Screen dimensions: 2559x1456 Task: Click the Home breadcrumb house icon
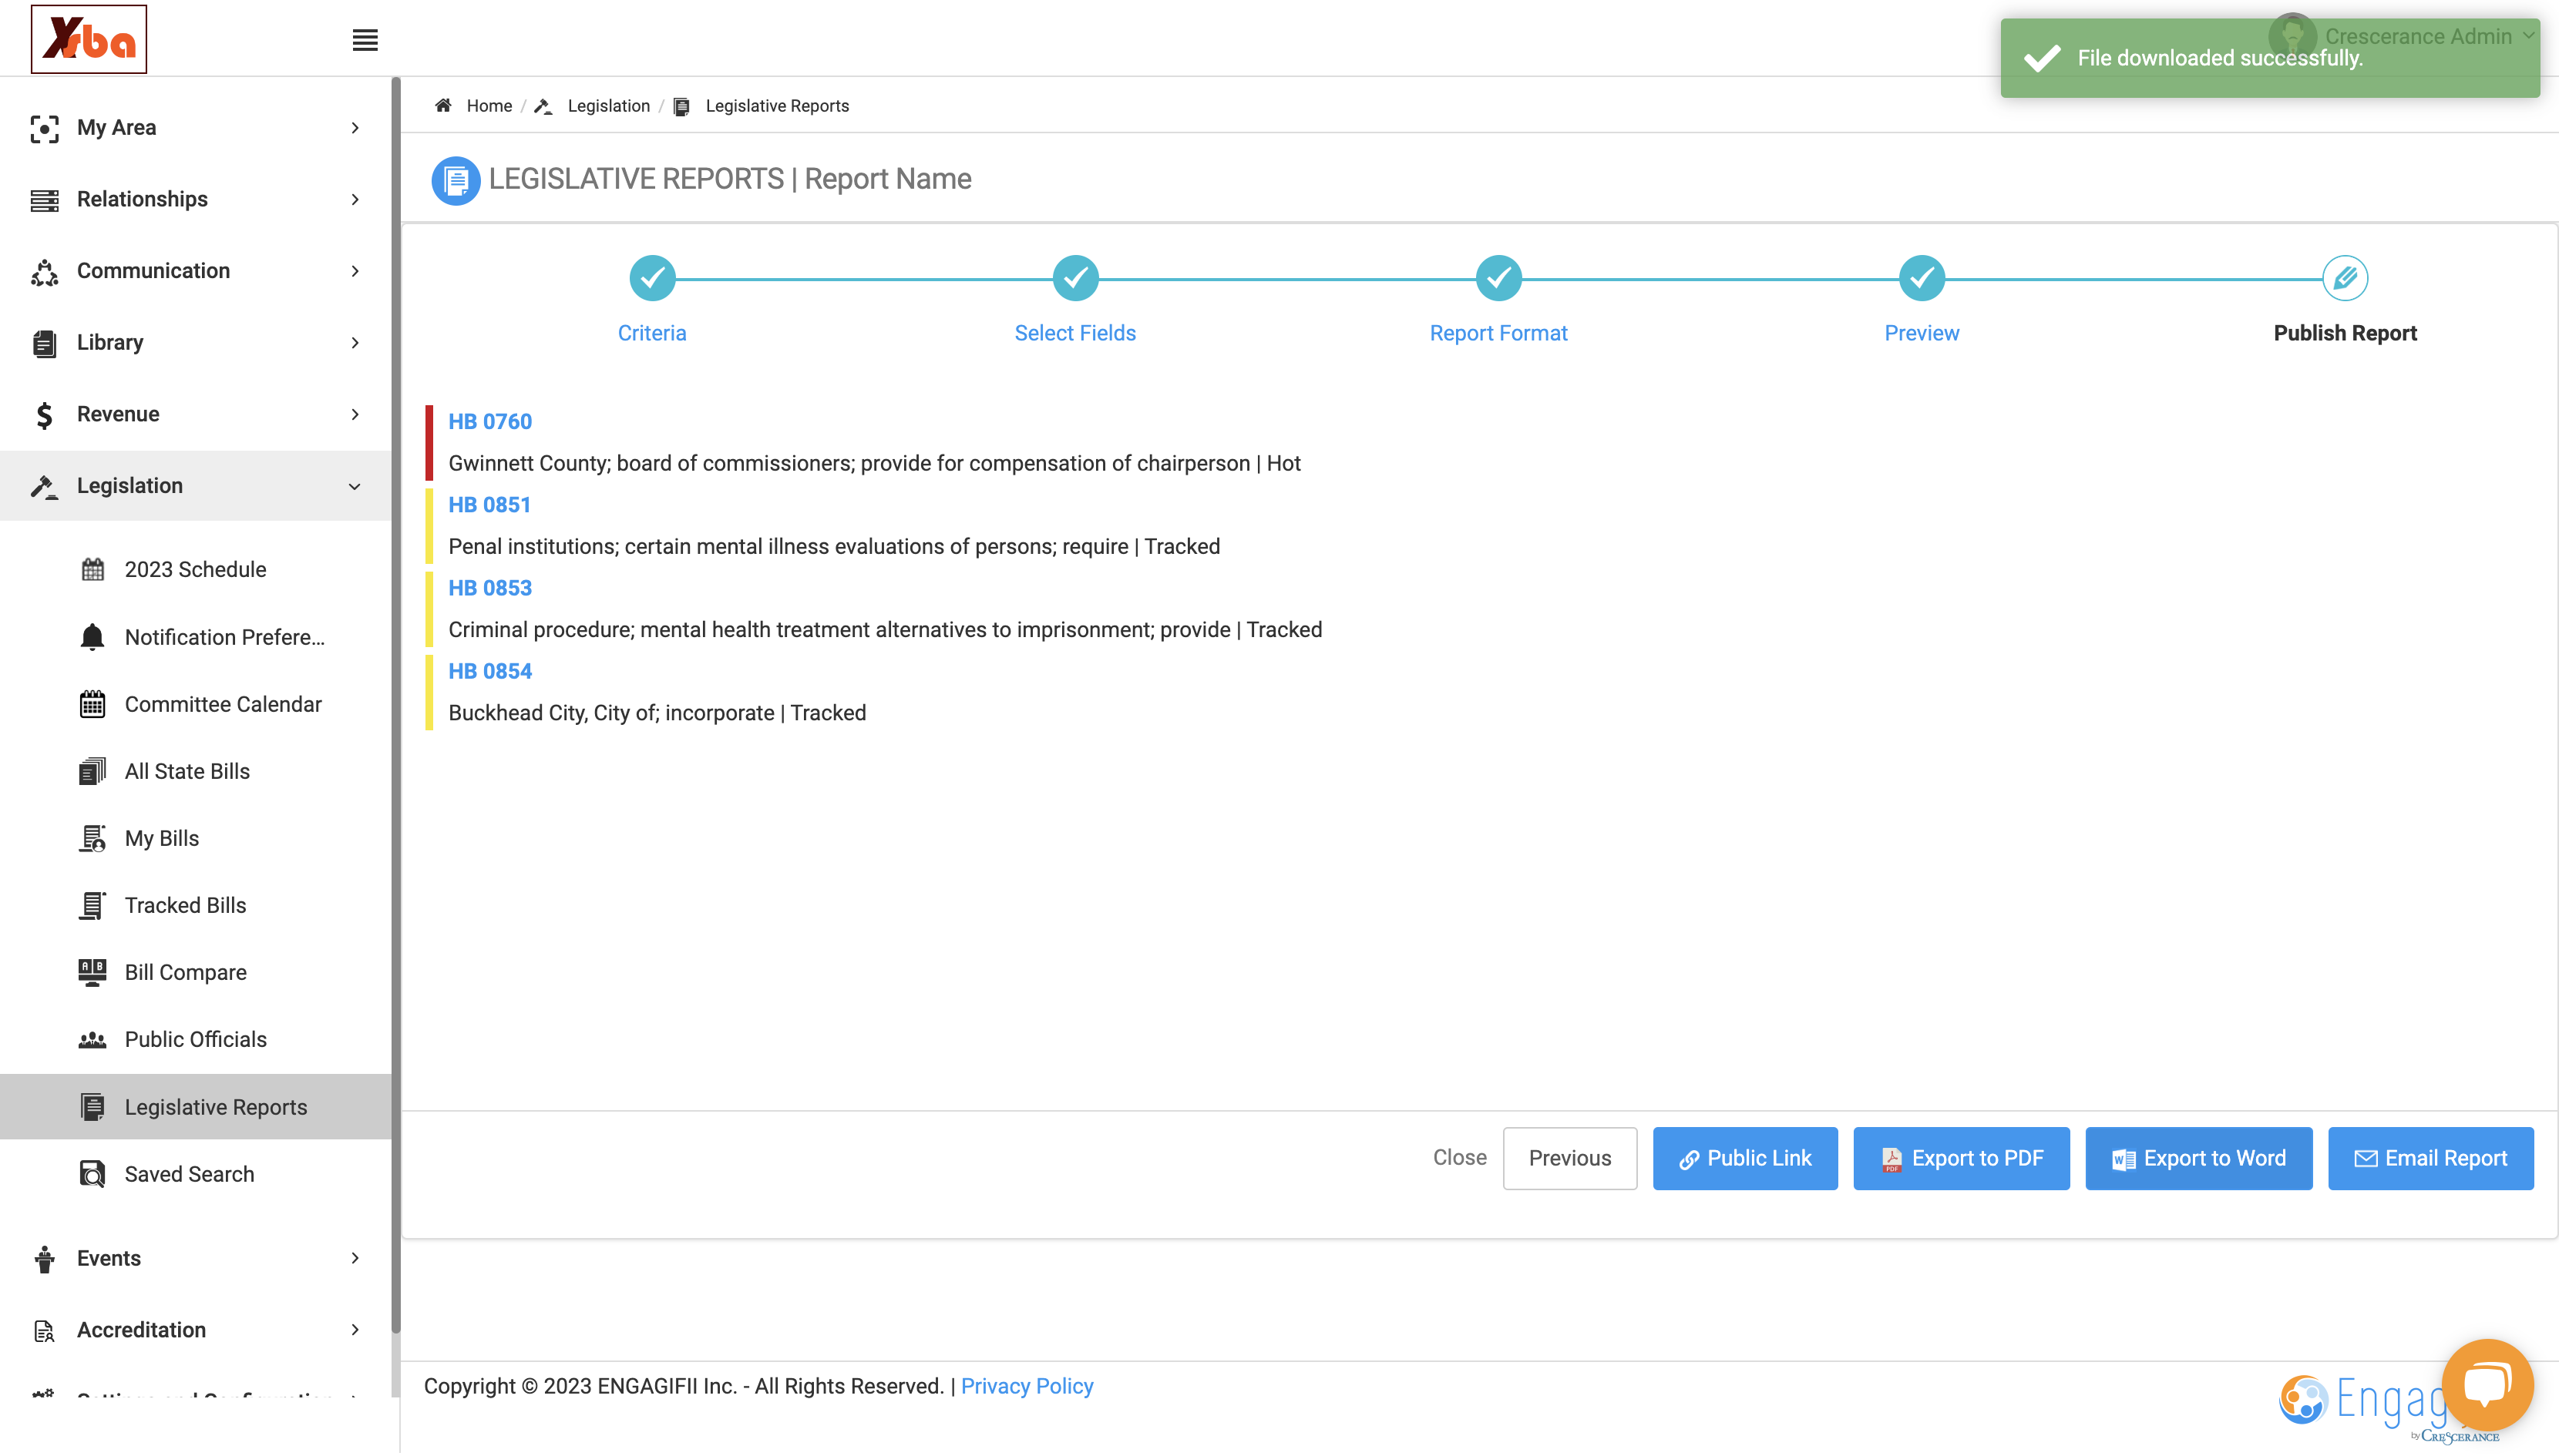pyautogui.click(x=443, y=105)
